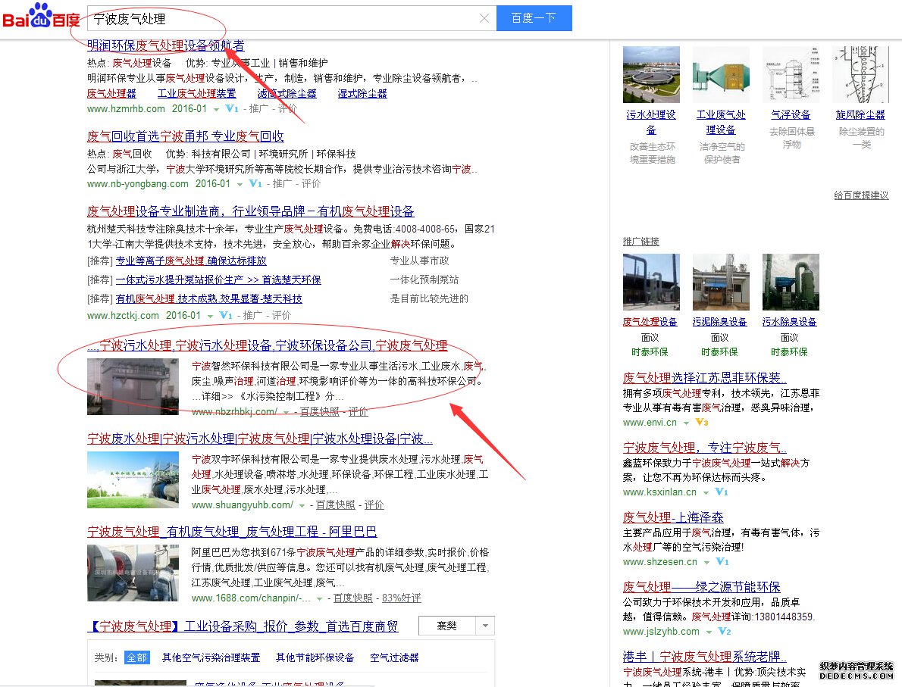The image size is (902, 687).
Task: Open 宁波废气处理,专注宁波废气 ad link
Action: tap(705, 447)
